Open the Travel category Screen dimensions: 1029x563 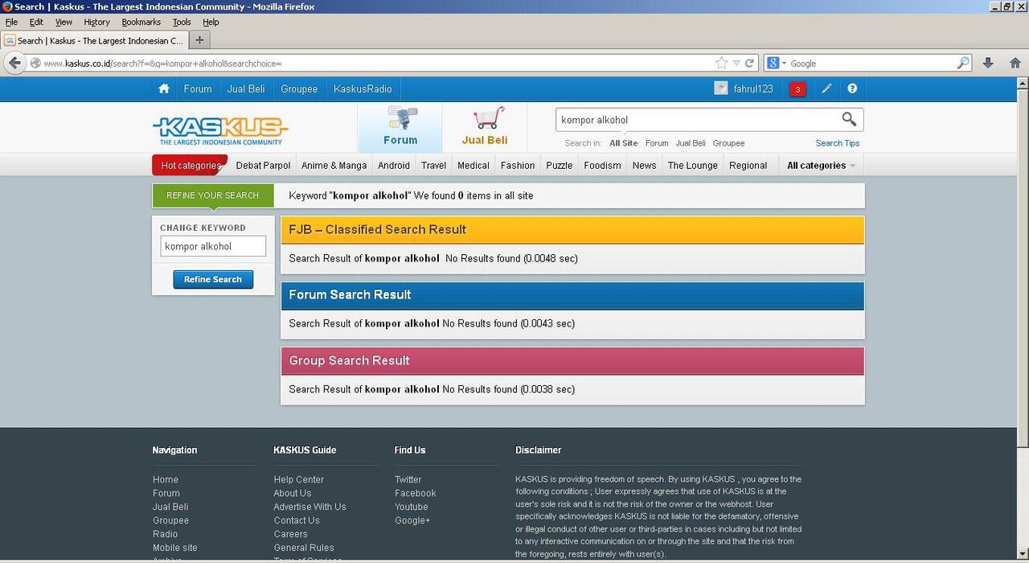click(x=433, y=166)
